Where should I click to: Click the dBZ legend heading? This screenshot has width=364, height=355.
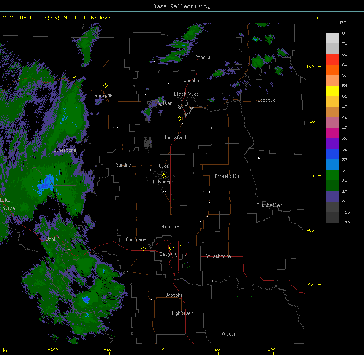[x=342, y=23]
